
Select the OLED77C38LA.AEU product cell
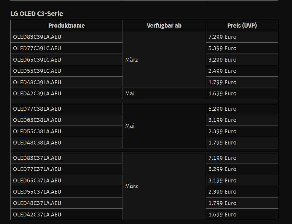click(37, 109)
